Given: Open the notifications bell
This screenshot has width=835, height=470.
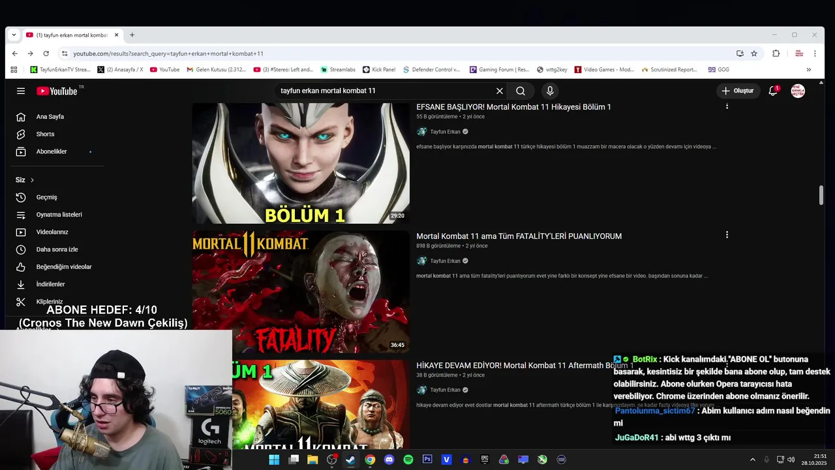Looking at the screenshot, I should click(x=773, y=91).
